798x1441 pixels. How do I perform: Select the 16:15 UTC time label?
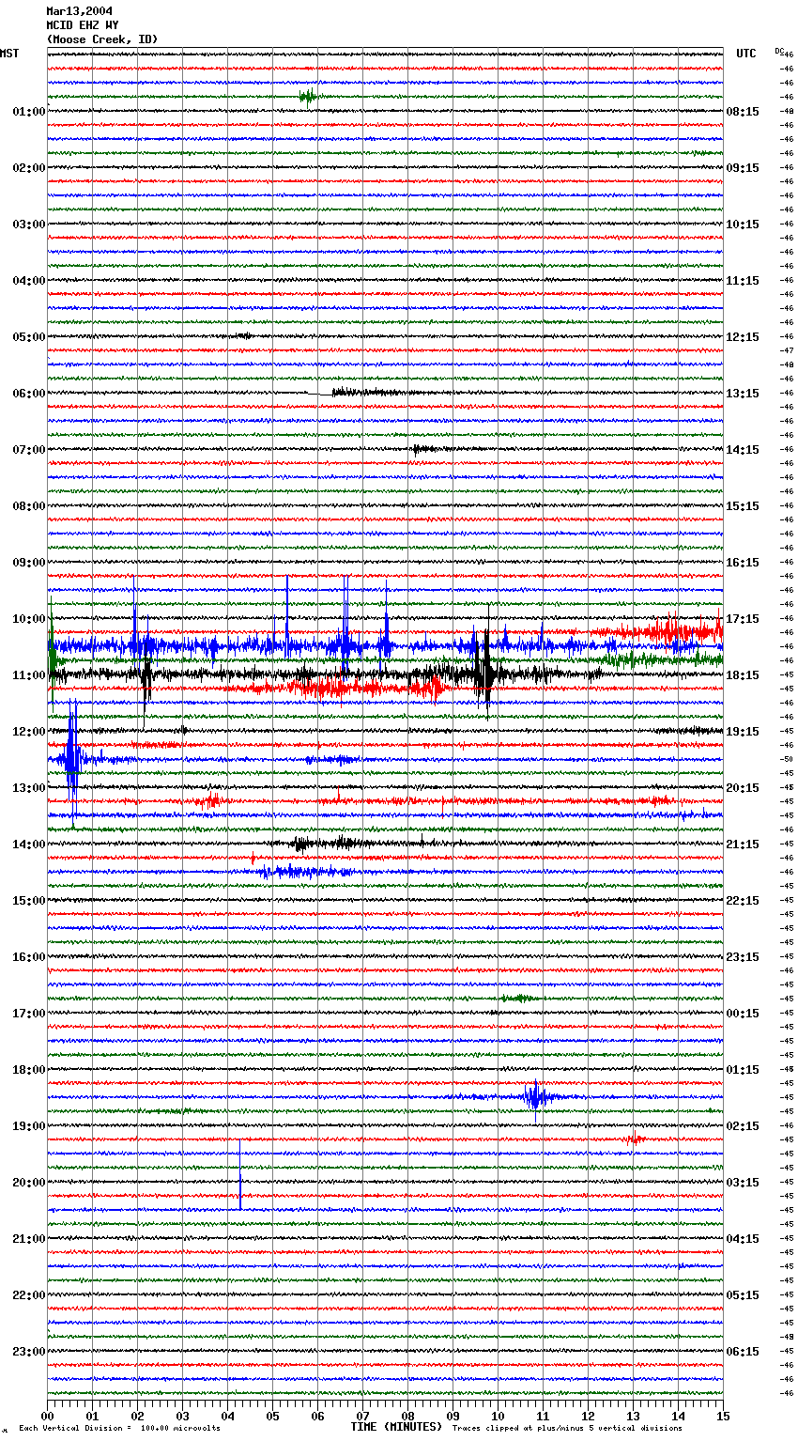(743, 563)
